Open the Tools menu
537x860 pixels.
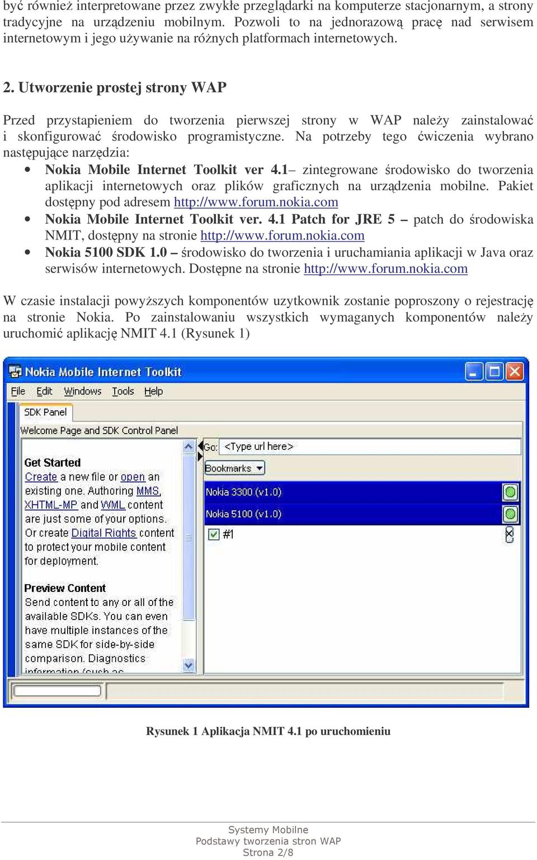[x=123, y=391]
